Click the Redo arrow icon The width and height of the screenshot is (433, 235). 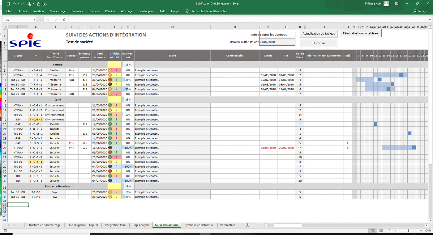coord(23,4)
